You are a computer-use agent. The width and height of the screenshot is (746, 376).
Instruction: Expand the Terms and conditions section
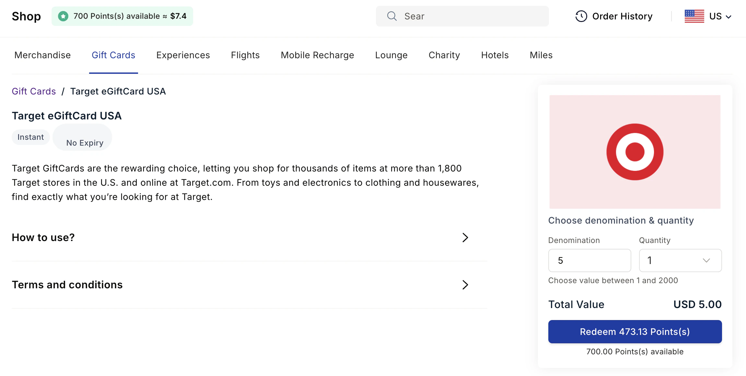(x=250, y=285)
